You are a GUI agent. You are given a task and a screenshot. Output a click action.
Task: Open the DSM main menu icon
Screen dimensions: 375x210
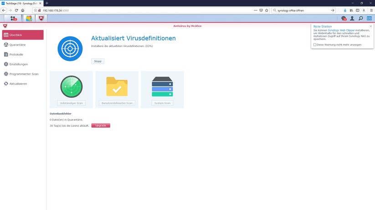pos(12,18)
